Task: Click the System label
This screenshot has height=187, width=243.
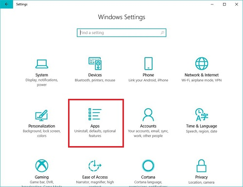Action: click(42, 75)
